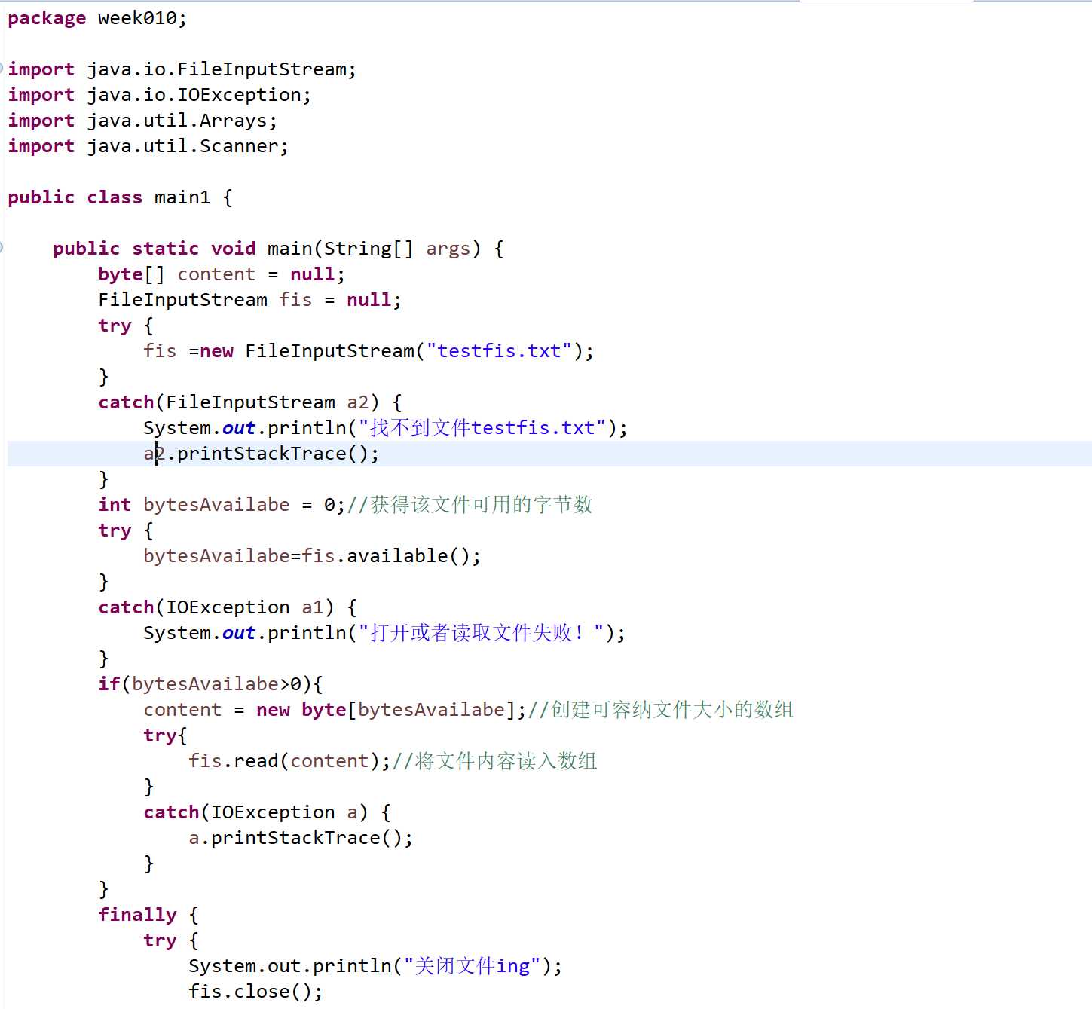The image size is (1092, 1009).
Task: Click the import java.io.IOException line
Action: tap(159, 95)
